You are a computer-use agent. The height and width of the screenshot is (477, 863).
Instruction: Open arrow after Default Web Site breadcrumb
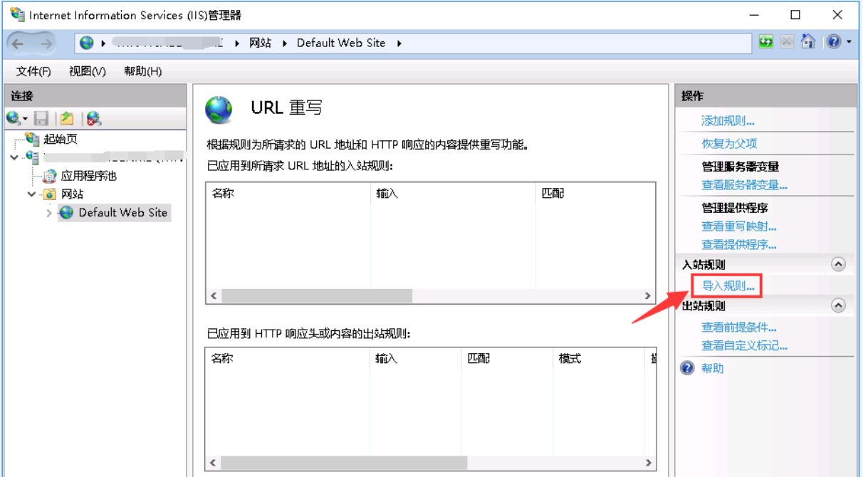[x=399, y=43]
